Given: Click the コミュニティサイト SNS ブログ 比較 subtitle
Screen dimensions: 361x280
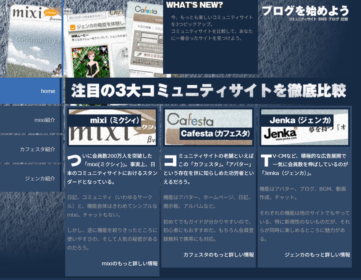Looking at the screenshot, I should click(318, 19).
